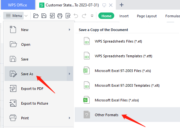Expand the Print submenu arrow
The image size is (180, 128).
tap(70, 118)
